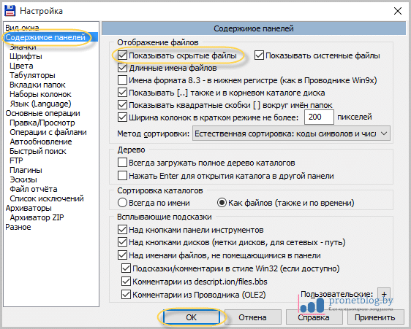Select 'Разное' category
The width and height of the screenshot is (411, 329).
[x=18, y=227]
